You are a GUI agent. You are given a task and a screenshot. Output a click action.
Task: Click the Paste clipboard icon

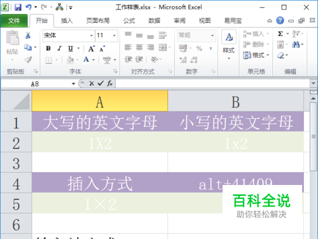click(12, 38)
